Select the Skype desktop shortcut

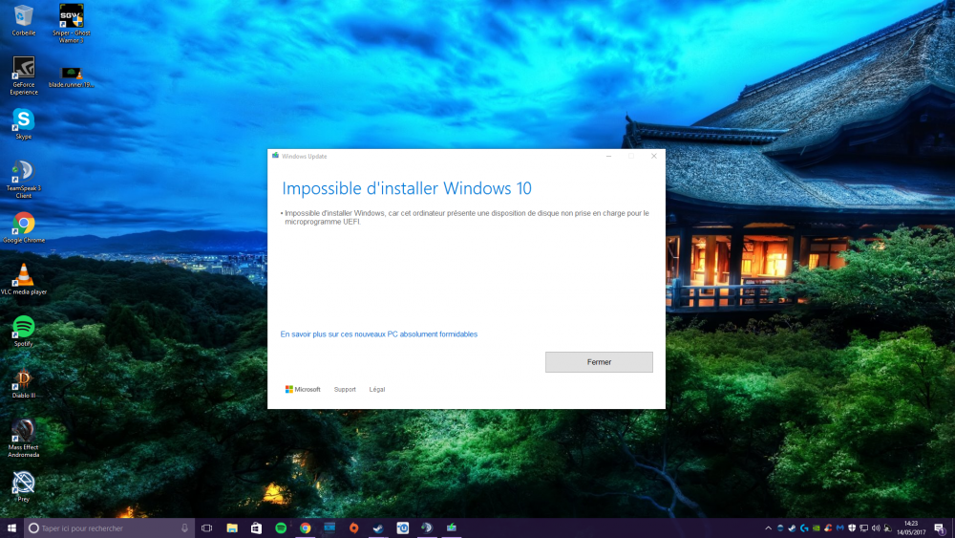coord(24,123)
